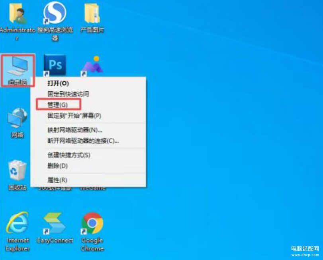Viewport: 323px width, 260px height.
Task: Open the Administrator folder icon
Action: [x=17, y=15]
